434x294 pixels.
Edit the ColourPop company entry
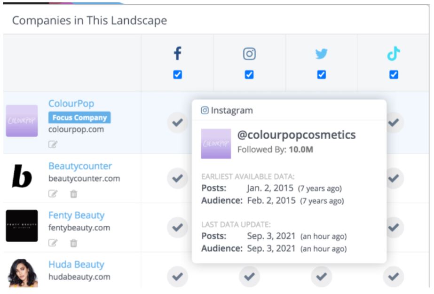pos(53,144)
